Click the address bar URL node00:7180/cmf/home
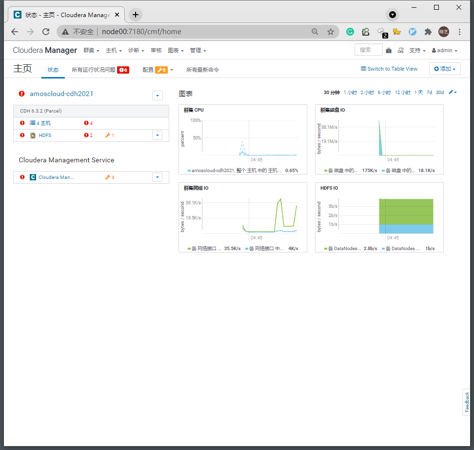This screenshot has height=450, width=474. (x=141, y=32)
